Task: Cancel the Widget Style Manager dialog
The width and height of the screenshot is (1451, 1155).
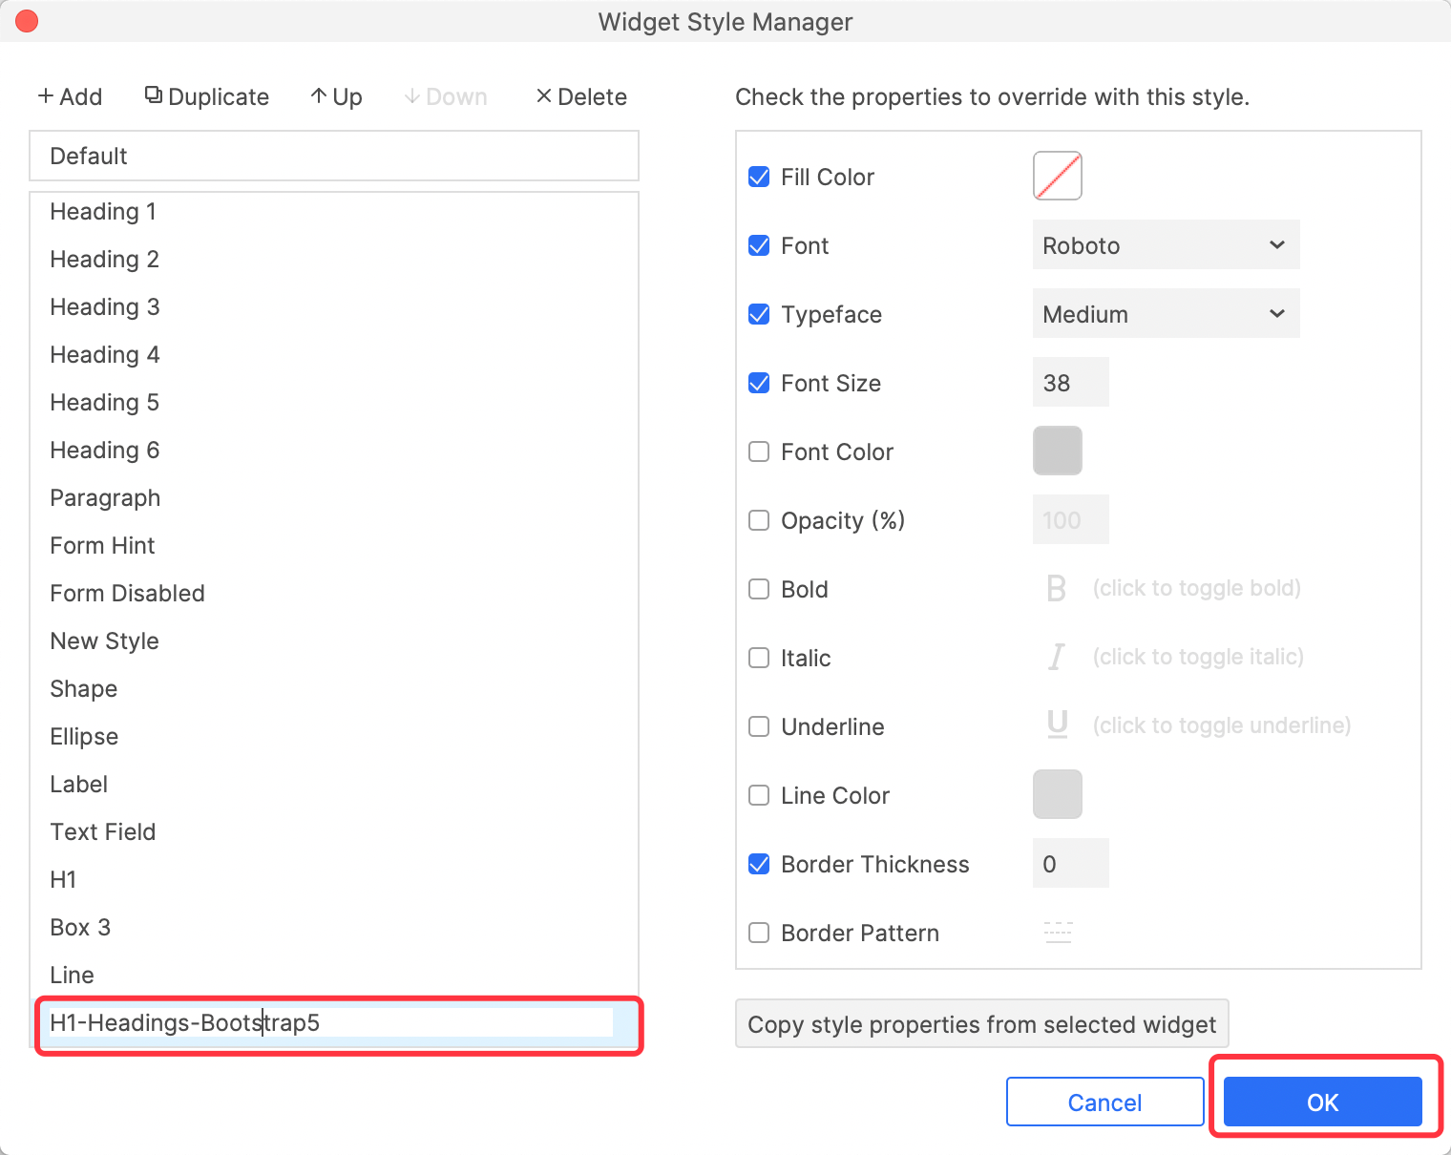Action: click(x=1104, y=1102)
